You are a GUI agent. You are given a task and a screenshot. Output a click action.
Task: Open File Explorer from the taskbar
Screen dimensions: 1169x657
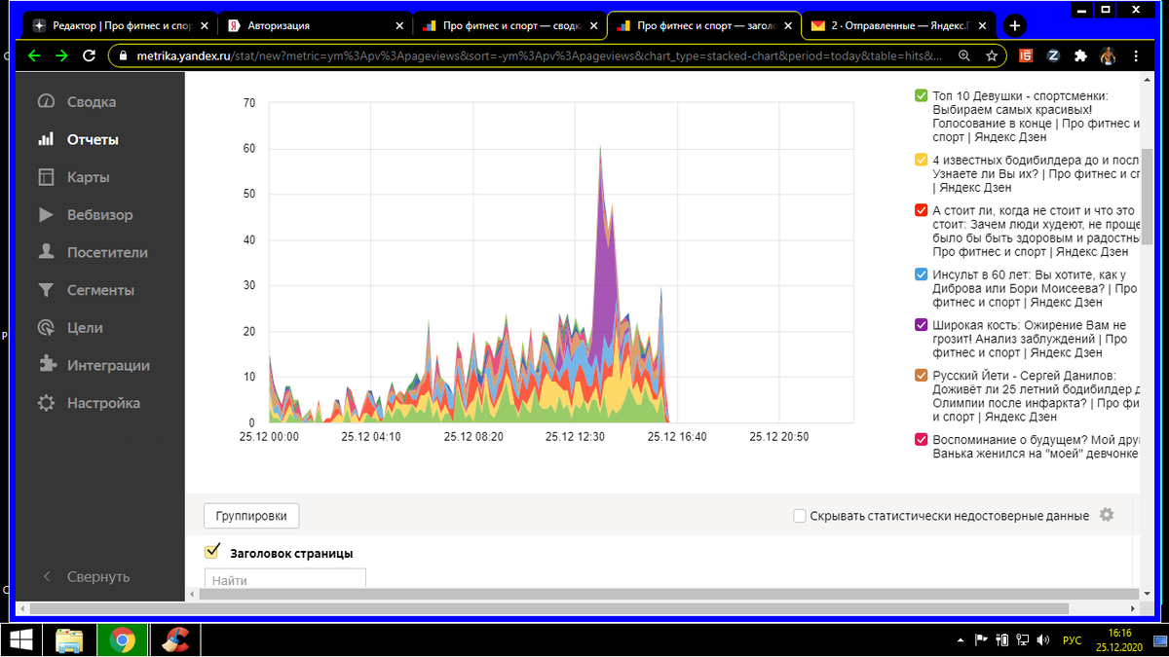[70, 639]
